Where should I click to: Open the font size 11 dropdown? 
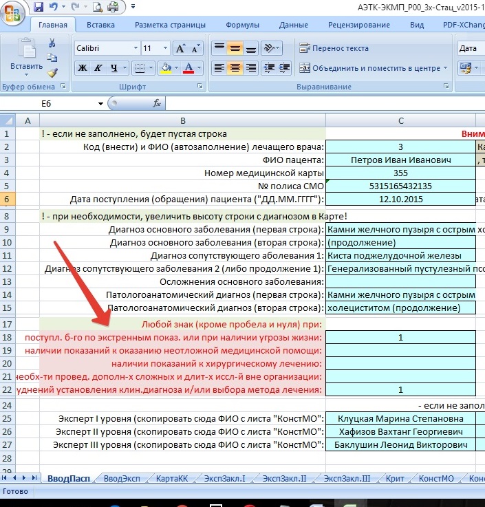point(165,48)
